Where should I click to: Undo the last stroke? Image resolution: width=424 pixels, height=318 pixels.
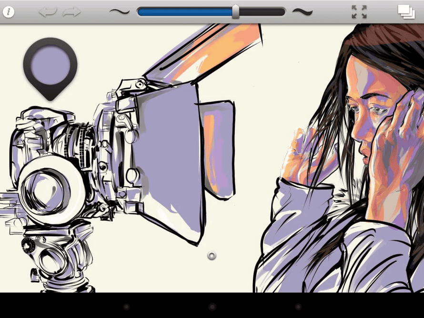click(48, 12)
